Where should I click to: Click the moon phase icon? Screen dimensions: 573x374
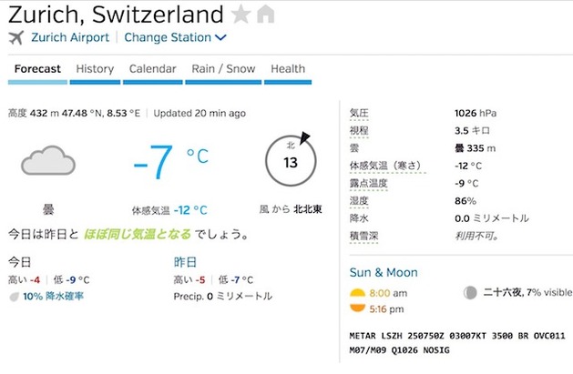point(470,293)
